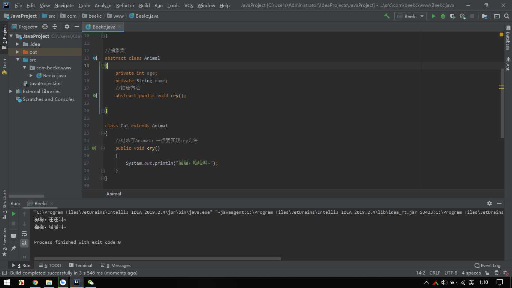Hide the Project tool window

coord(77,27)
